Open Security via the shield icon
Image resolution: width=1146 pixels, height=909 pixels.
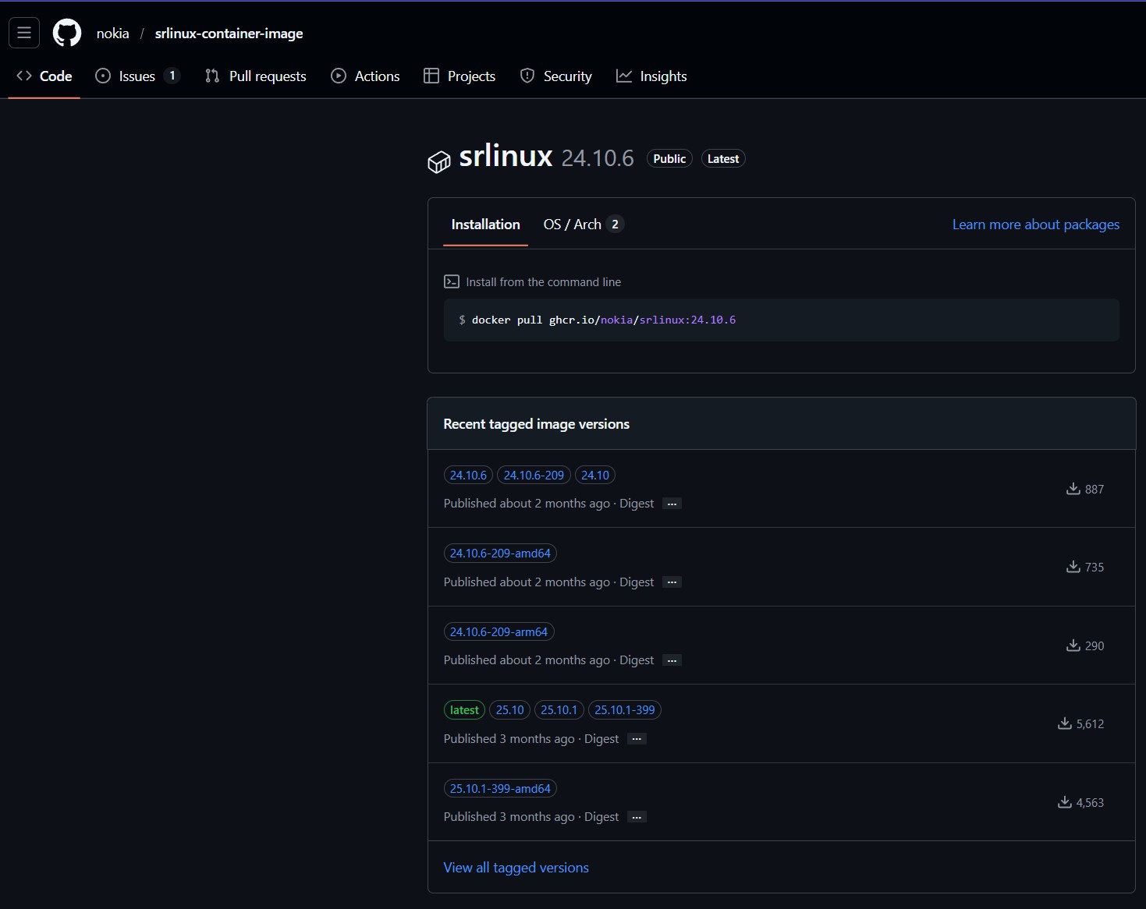528,76
